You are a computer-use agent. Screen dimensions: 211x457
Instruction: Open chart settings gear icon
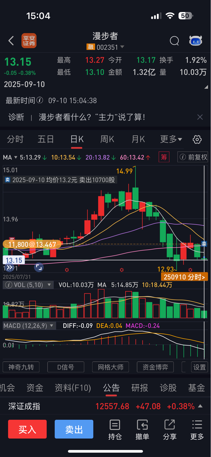[x=197, y=139]
